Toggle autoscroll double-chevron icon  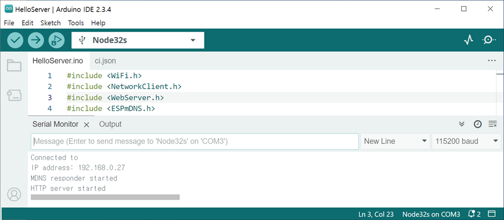point(462,124)
